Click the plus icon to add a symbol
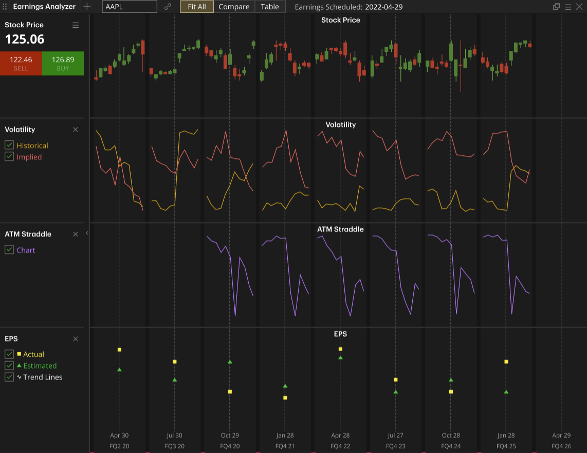 click(86, 7)
